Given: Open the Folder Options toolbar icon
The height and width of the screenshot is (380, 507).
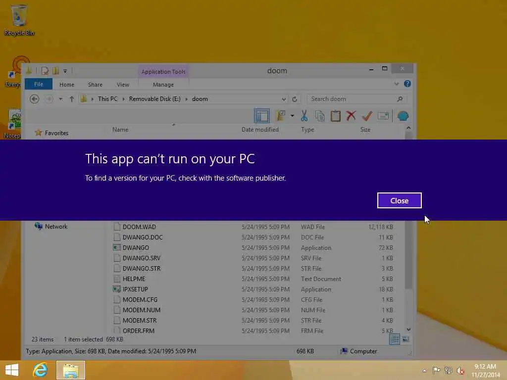Looking at the screenshot, I should pos(281,116).
